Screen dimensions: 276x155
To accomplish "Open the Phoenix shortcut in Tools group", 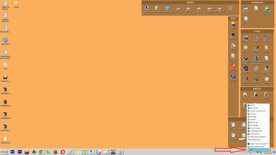I will (256, 38).
